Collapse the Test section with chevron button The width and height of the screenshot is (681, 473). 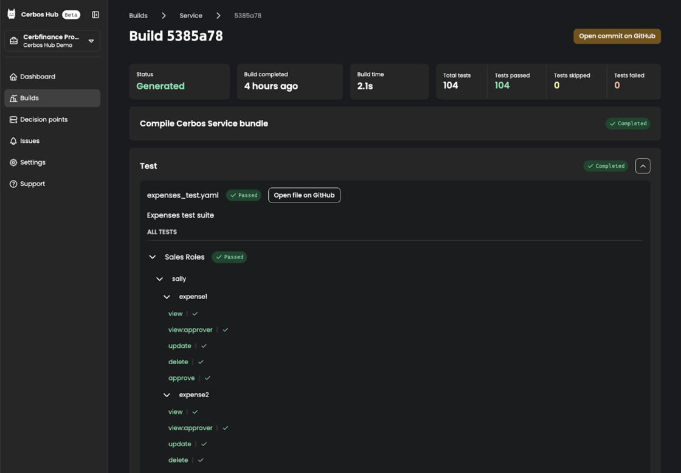[x=643, y=166]
